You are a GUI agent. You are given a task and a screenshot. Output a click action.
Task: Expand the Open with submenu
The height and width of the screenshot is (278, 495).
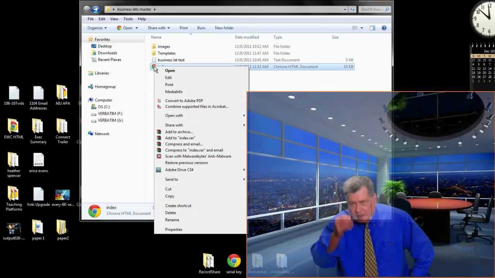point(200,115)
